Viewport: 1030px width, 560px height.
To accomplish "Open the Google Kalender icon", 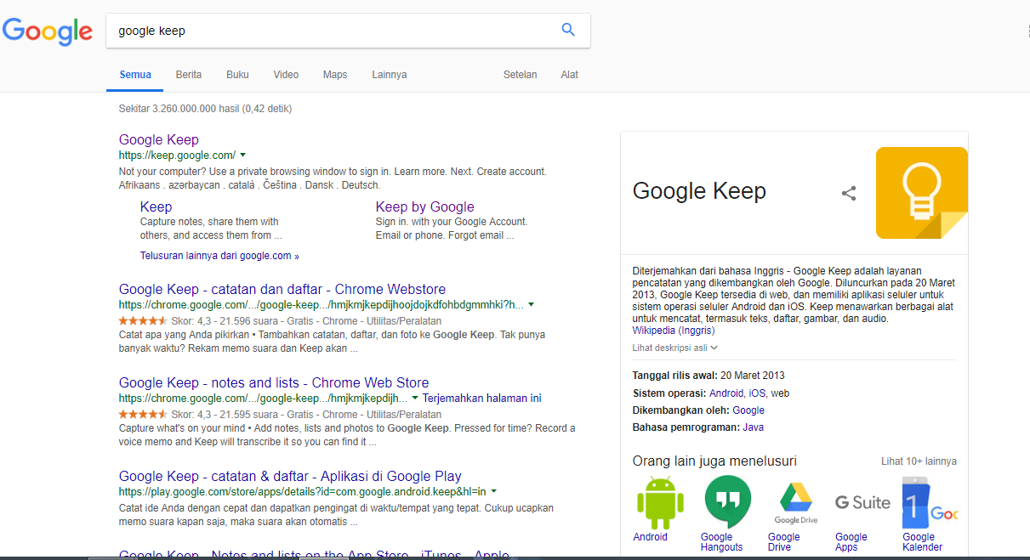I will (x=930, y=502).
